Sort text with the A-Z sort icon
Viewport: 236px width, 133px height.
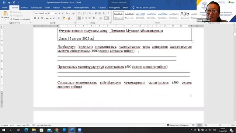tap(104, 13)
